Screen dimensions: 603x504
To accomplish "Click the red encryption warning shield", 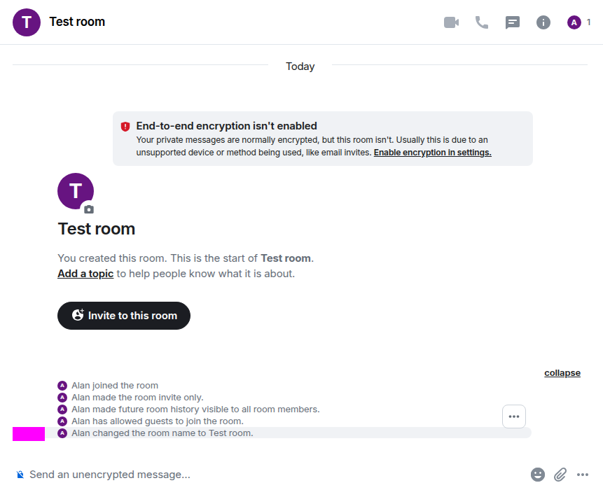I will click(125, 127).
